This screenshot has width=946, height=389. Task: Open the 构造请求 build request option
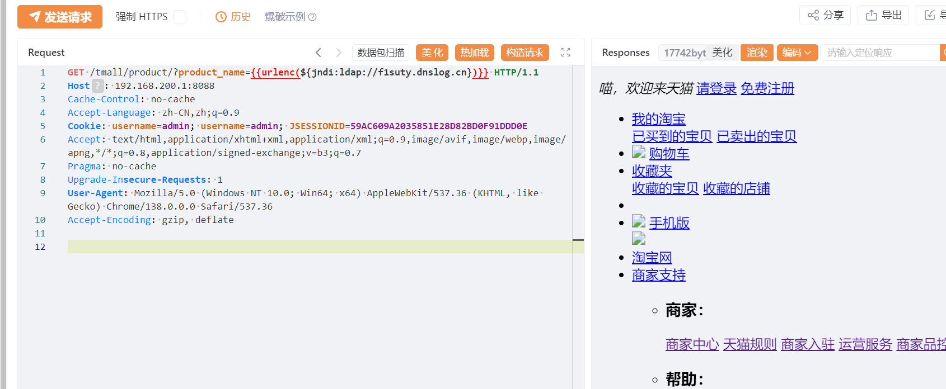524,53
